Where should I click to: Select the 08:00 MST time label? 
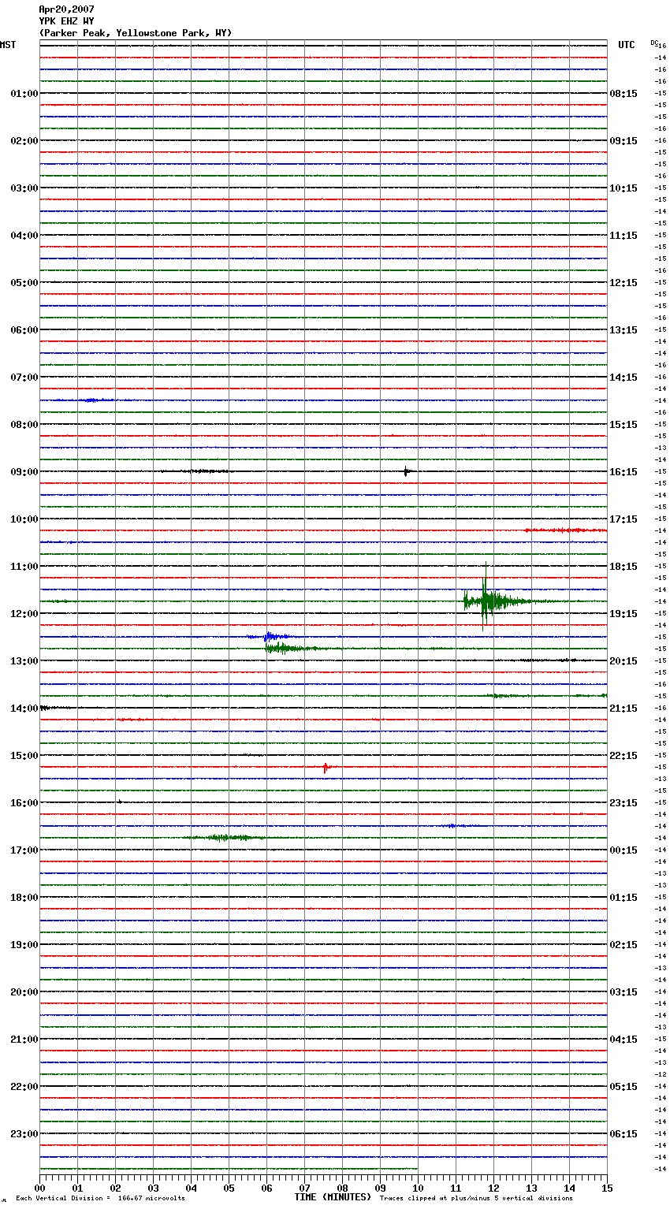point(24,425)
